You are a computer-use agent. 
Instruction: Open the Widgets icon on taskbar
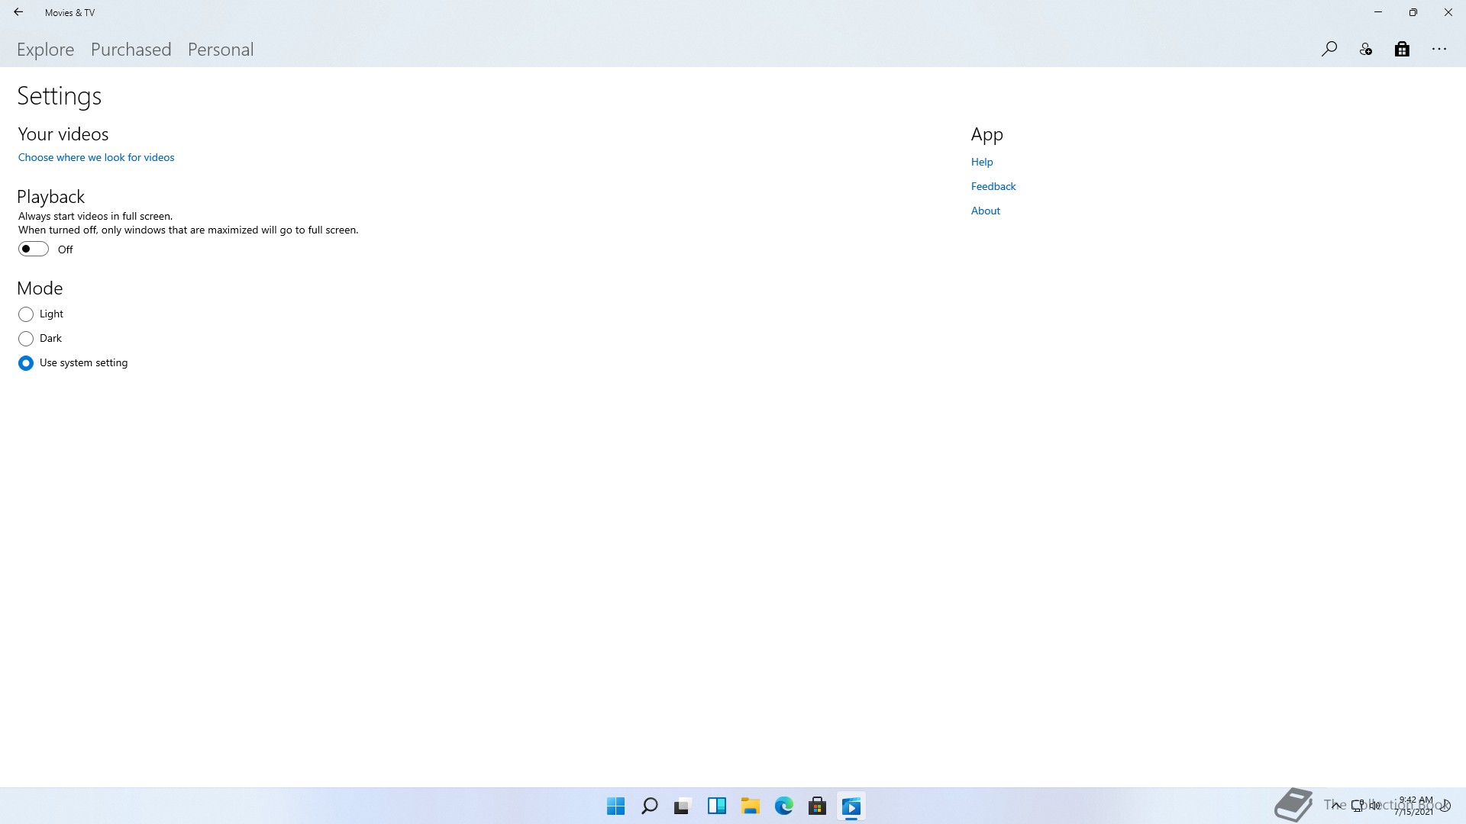(716, 806)
